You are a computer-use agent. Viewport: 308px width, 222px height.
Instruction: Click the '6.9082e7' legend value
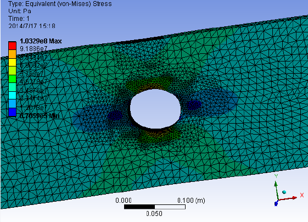pyautogui.click(x=33, y=65)
